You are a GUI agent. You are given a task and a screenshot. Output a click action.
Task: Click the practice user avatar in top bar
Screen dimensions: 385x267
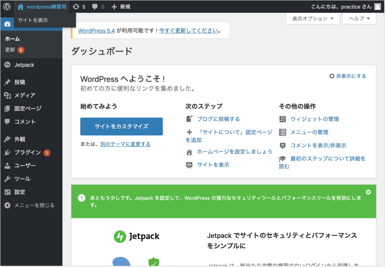(377, 6)
